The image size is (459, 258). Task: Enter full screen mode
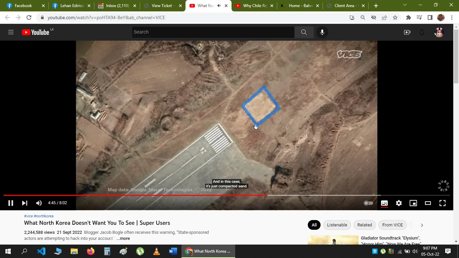point(443,203)
